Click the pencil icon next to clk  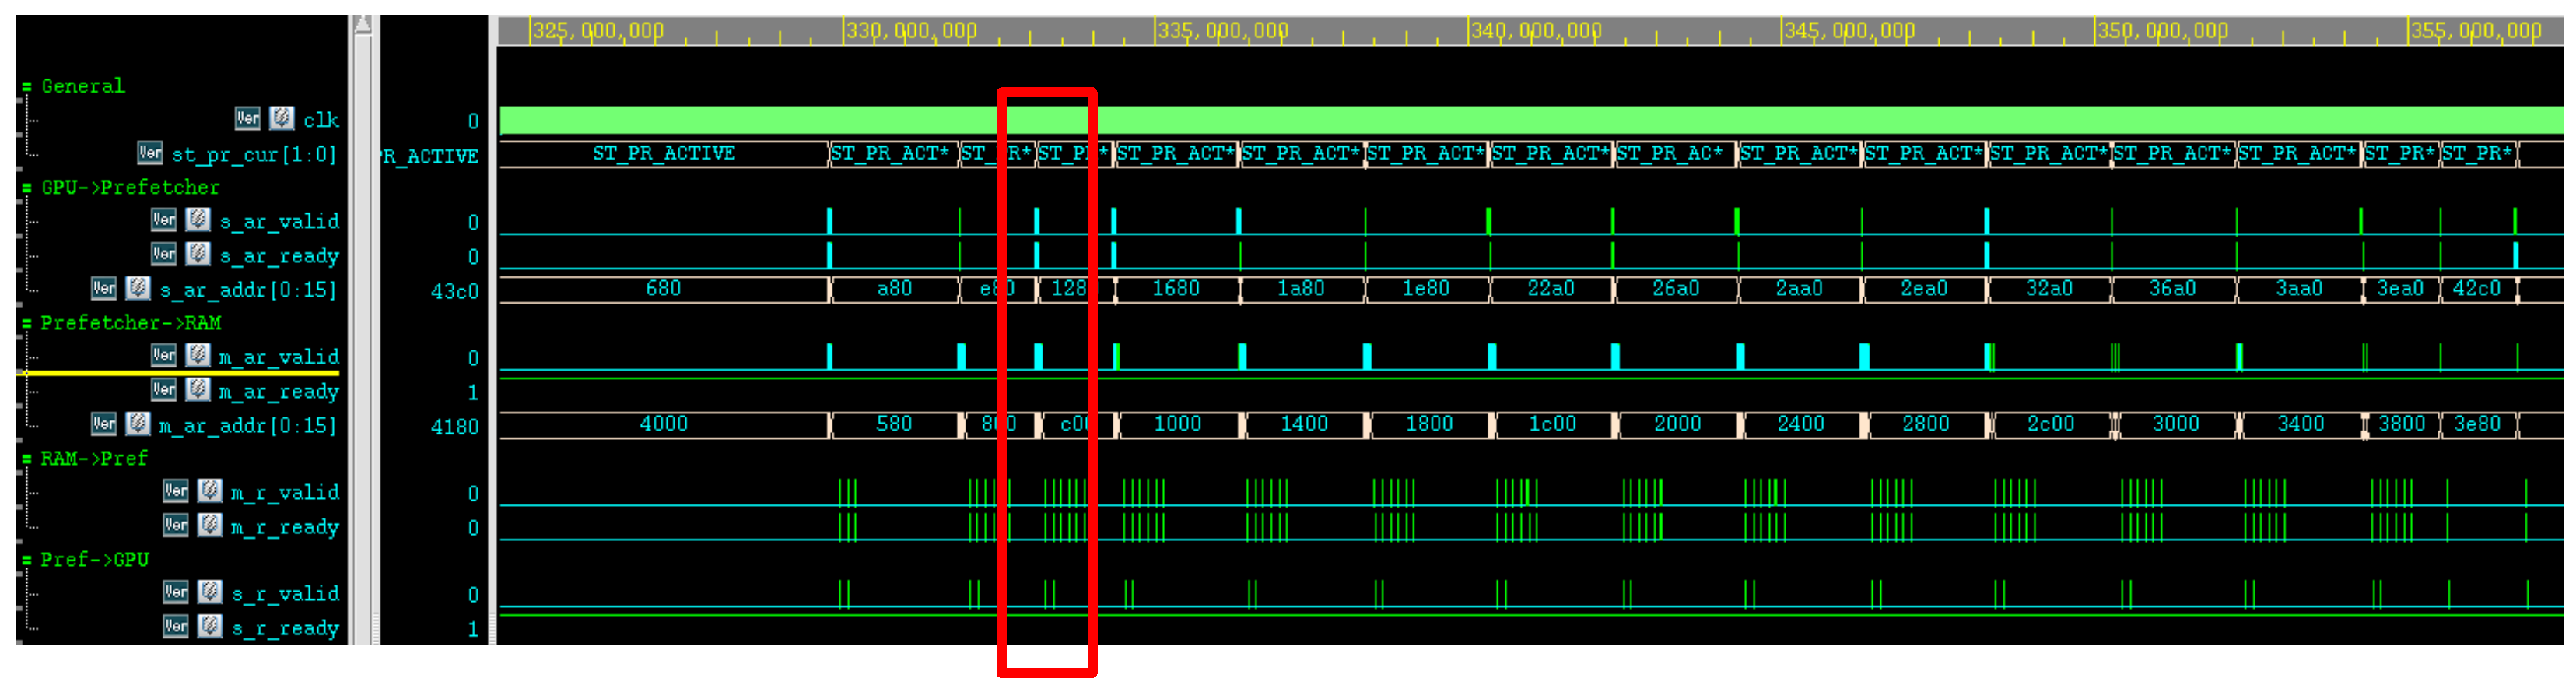pyautogui.click(x=282, y=119)
